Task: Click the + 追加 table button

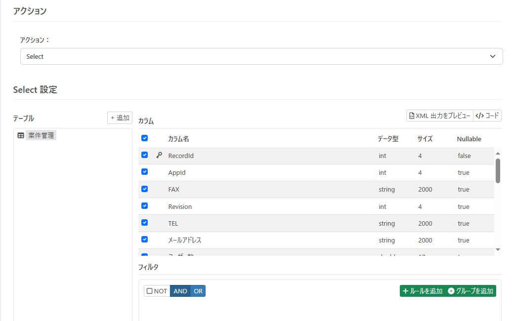Action: 120,118
